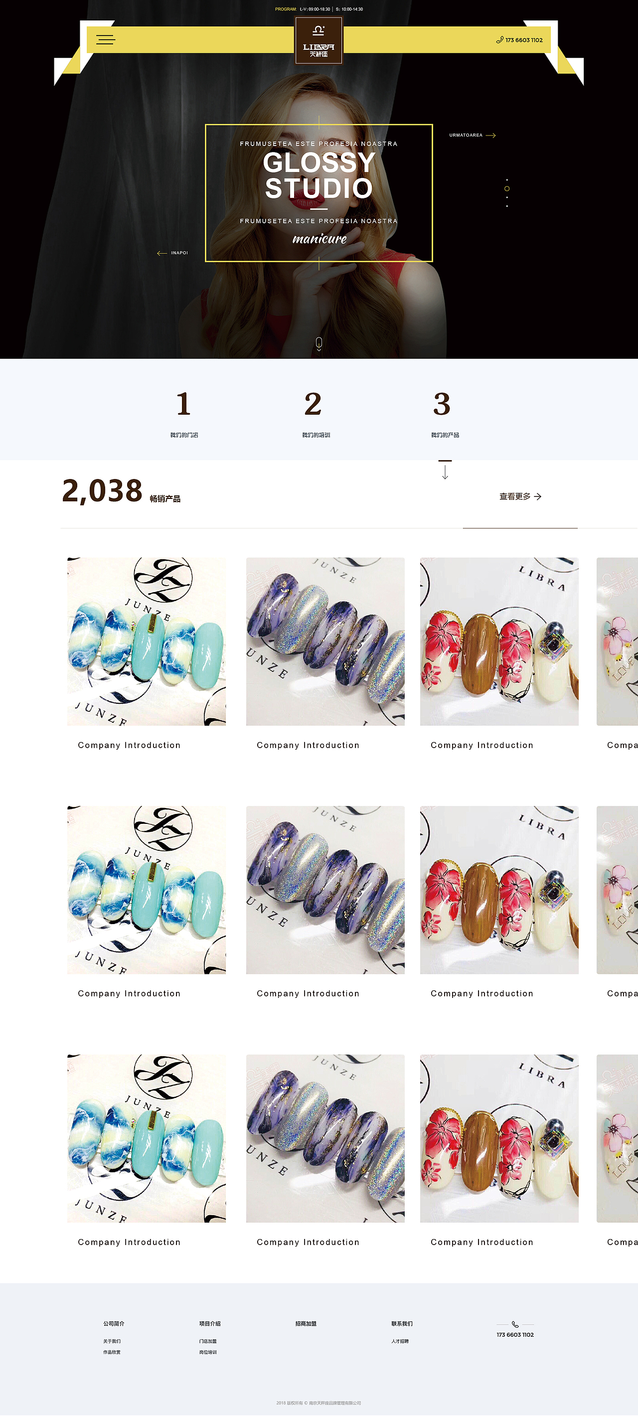Select the bottom dot slide indicator
This screenshot has width=638, height=1416.
pyautogui.click(x=507, y=206)
